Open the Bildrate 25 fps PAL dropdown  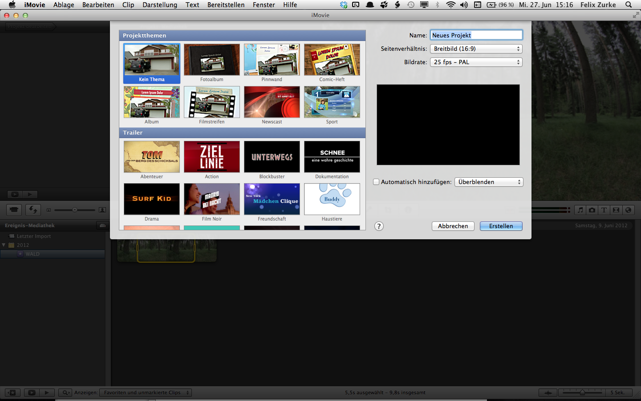476,62
